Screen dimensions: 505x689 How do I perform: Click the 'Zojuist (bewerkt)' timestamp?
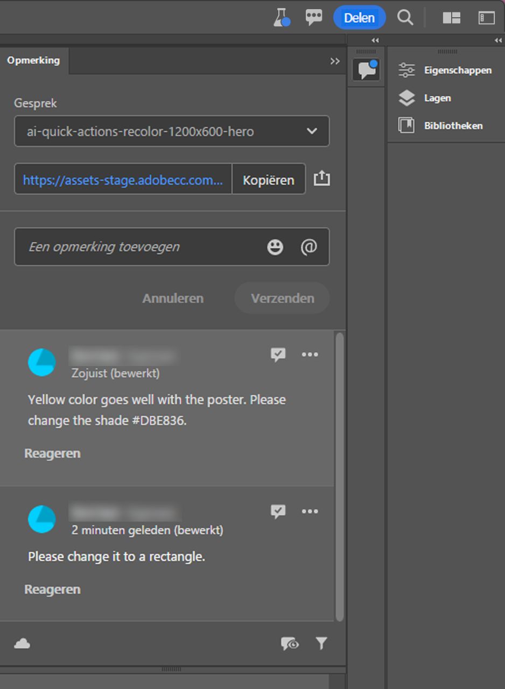pos(115,373)
